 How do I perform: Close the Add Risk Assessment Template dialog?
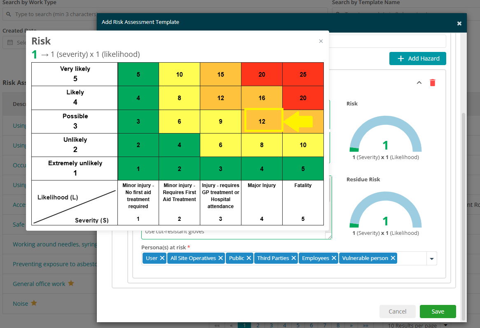[459, 23]
